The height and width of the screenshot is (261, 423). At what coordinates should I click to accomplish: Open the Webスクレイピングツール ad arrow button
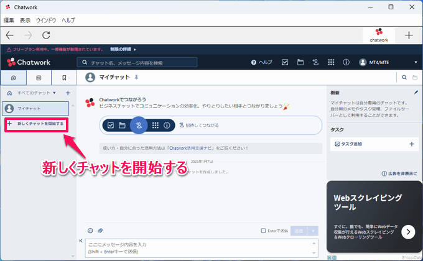pos(408,232)
